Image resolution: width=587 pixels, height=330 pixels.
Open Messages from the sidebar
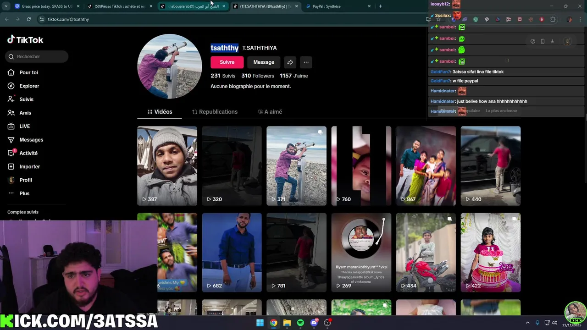coord(31,140)
